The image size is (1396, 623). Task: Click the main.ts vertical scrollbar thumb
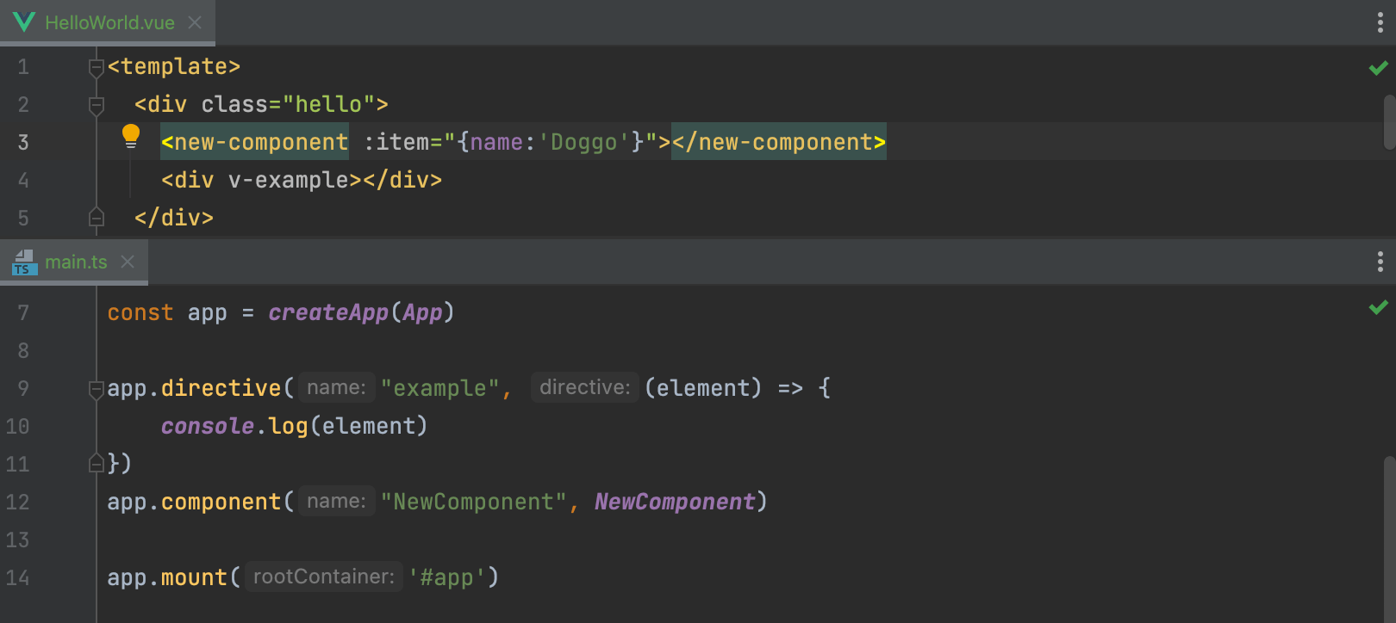(1389, 540)
